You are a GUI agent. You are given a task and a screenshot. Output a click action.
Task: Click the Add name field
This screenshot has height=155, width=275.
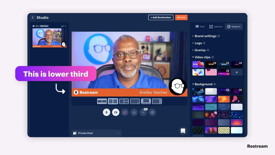tap(44, 26)
